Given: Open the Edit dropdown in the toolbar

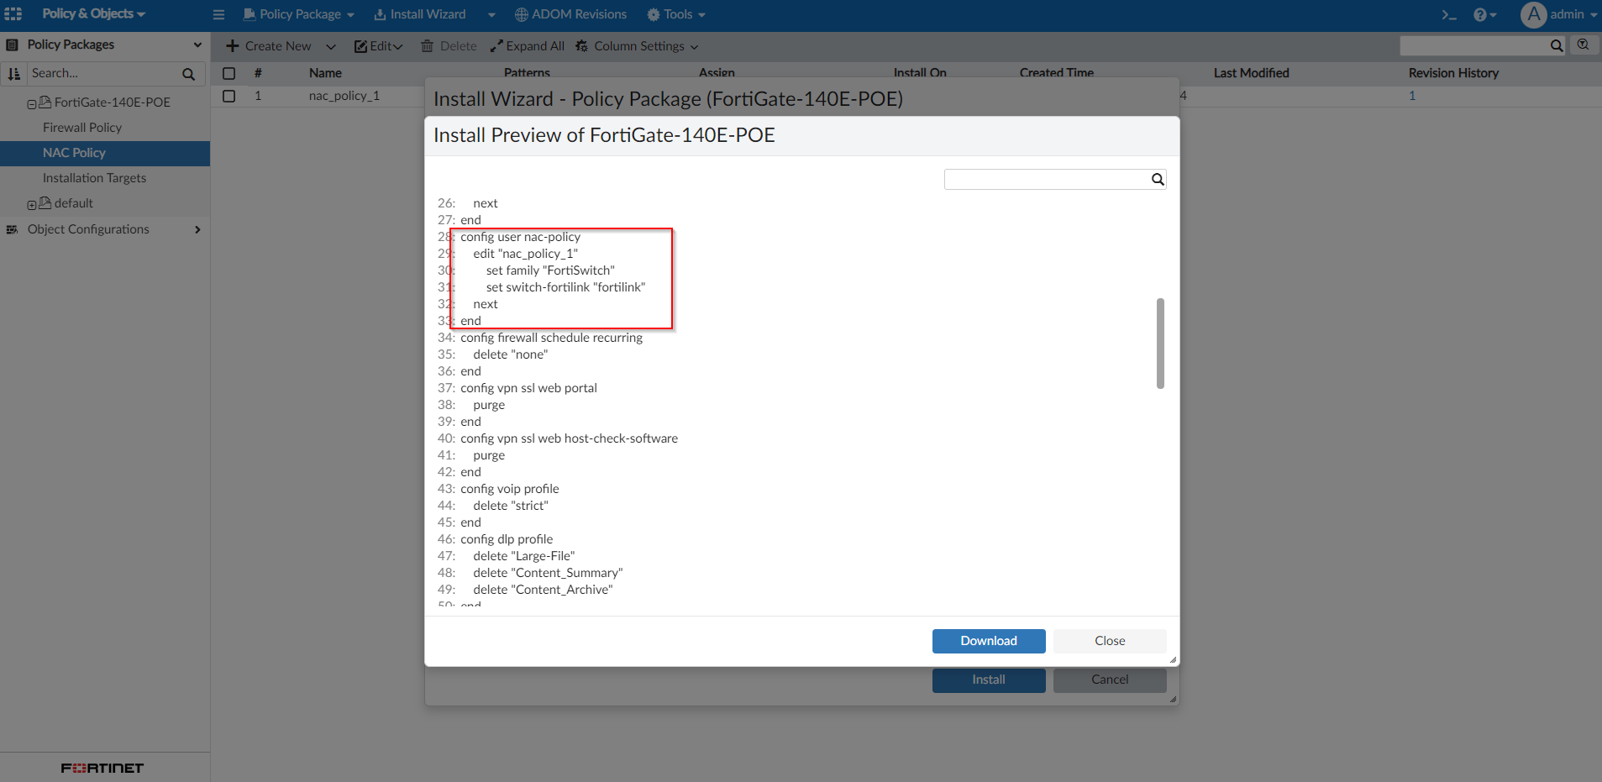Looking at the screenshot, I should (x=379, y=46).
